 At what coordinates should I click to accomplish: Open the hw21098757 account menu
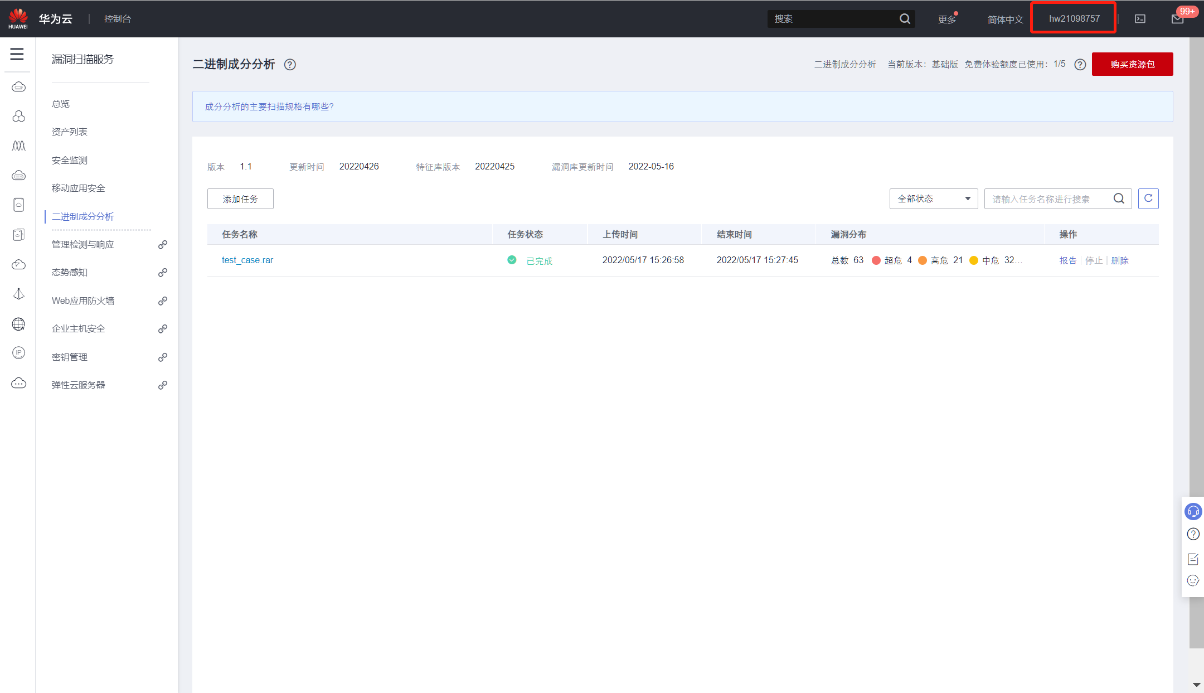pos(1074,19)
